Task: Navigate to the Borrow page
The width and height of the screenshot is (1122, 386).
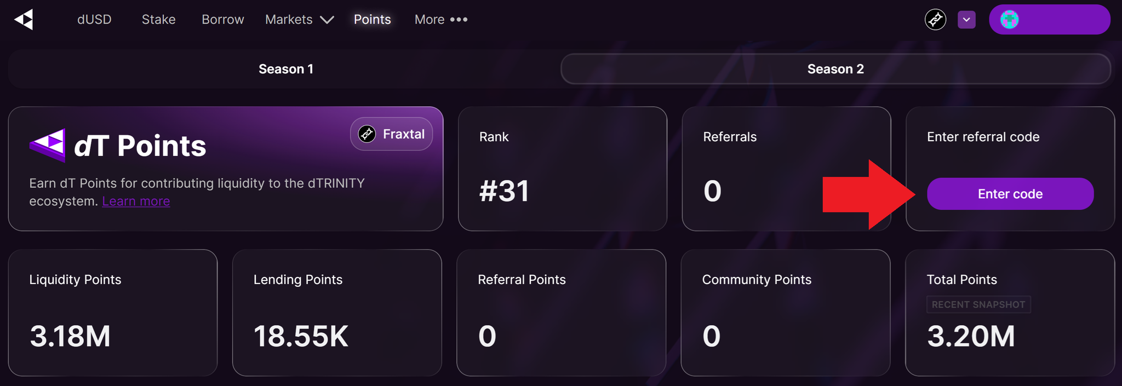Action: pyautogui.click(x=222, y=20)
